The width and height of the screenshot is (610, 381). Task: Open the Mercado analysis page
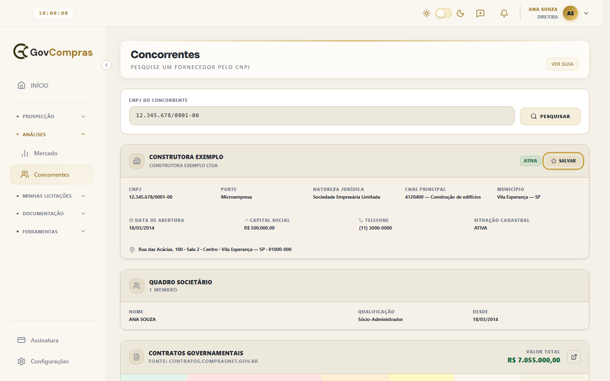click(51, 153)
